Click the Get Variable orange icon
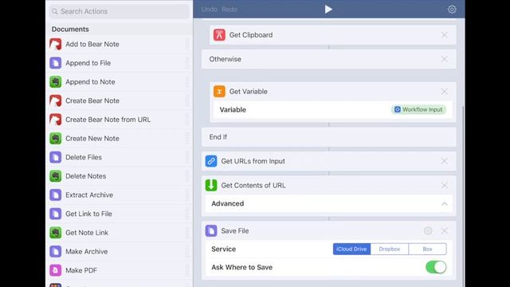Image resolution: width=510 pixels, height=287 pixels. click(x=219, y=92)
